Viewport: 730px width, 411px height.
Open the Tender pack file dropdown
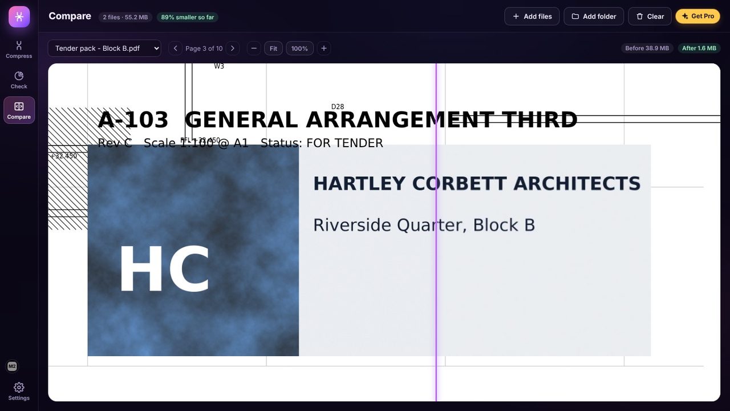click(104, 49)
